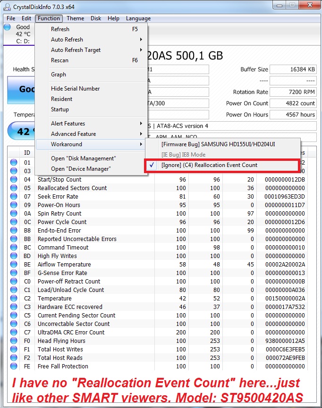Click the Rotation Rate 7200 RPM field
322x408 pixels.
pyautogui.click(x=293, y=92)
